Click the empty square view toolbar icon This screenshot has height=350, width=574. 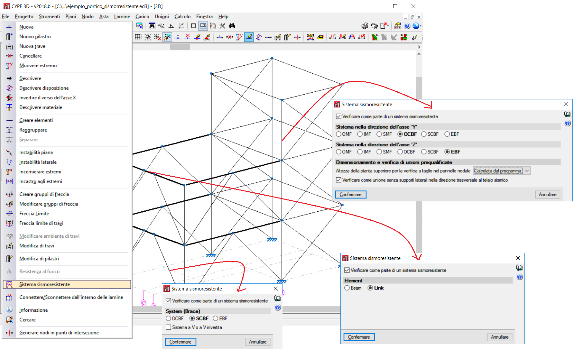coord(193,26)
